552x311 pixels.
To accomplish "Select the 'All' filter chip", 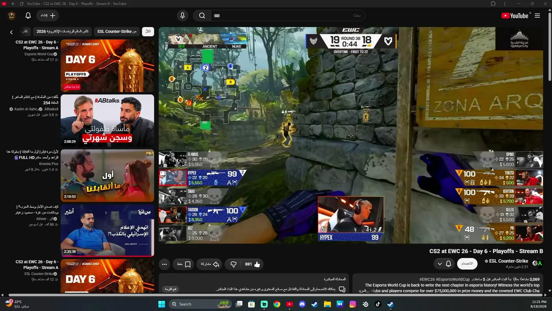I will [148, 32].
